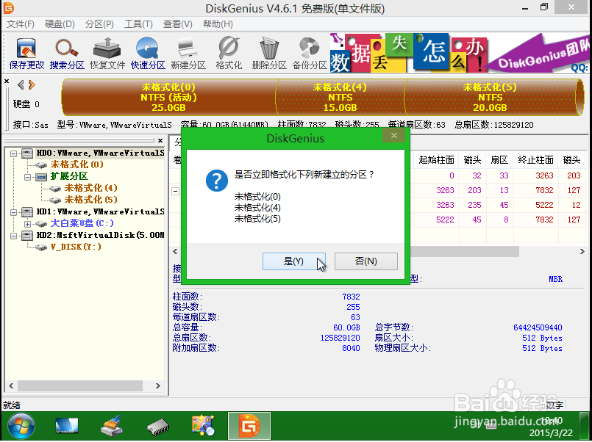The height and width of the screenshot is (442, 592).
Task: Close the DiskGenius dialog with X
Action: pos(394,136)
